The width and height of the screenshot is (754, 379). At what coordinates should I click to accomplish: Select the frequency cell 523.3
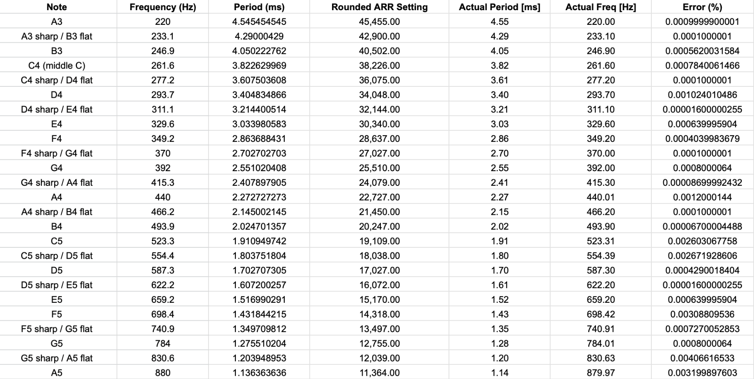pyautogui.click(x=163, y=241)
